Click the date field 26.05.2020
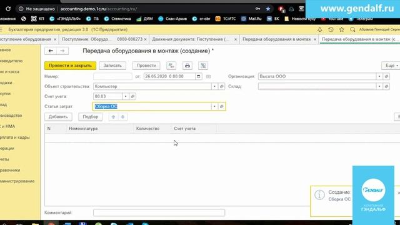 coord(169,76)
